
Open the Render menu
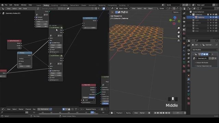coord(16,5)
